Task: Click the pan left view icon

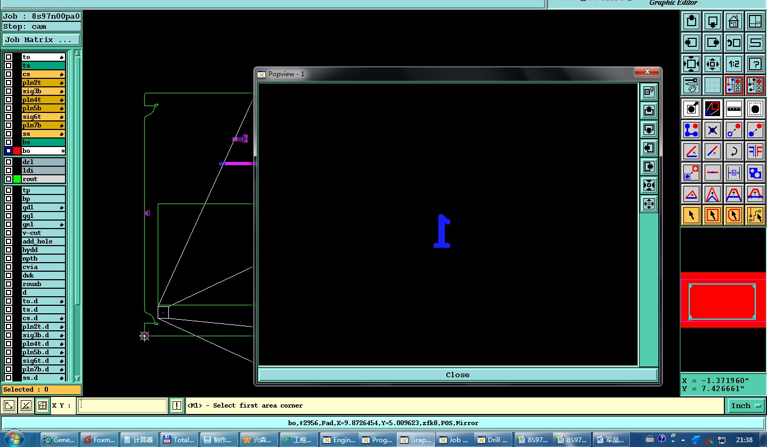Action: (x=691, y=43)
